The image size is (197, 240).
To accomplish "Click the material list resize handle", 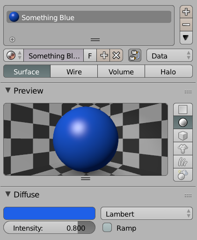I will [95, 40].
